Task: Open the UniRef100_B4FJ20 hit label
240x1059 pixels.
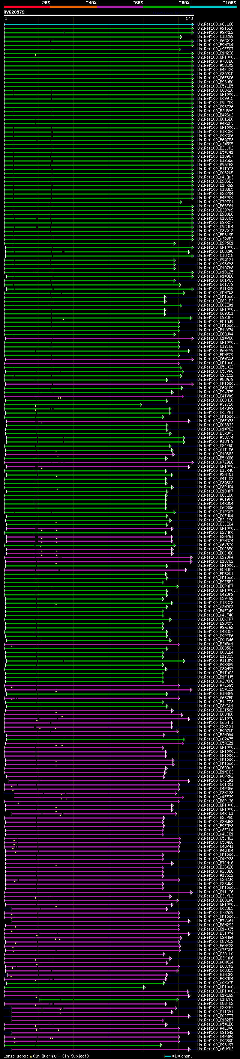Action: tap(215, 70)
